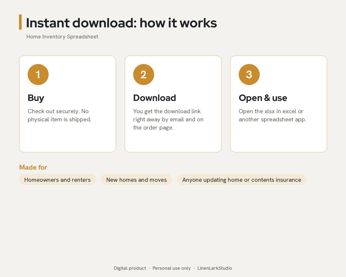Click the Open & use heading

coord(263,98)
